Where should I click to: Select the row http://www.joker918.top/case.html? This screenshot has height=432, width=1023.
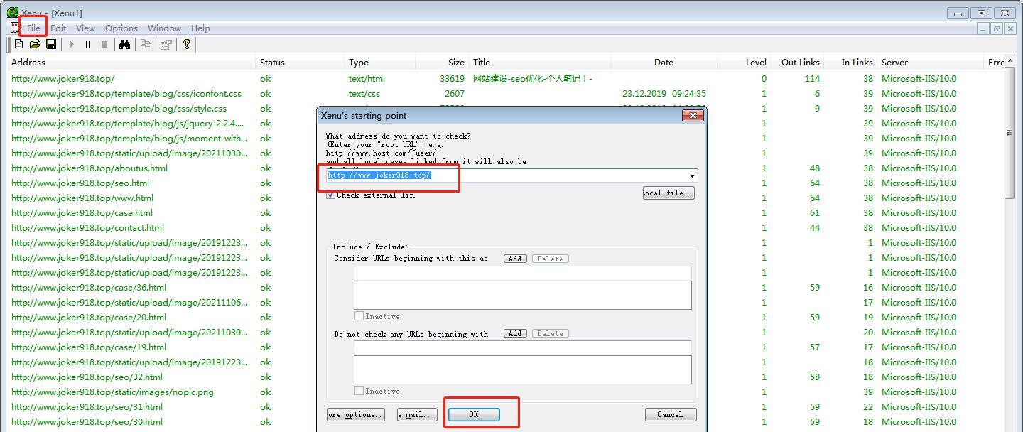507,213
